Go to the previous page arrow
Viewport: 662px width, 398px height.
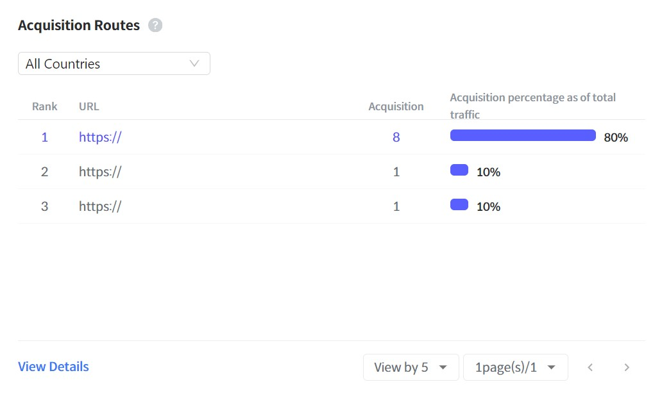point(590,368)
